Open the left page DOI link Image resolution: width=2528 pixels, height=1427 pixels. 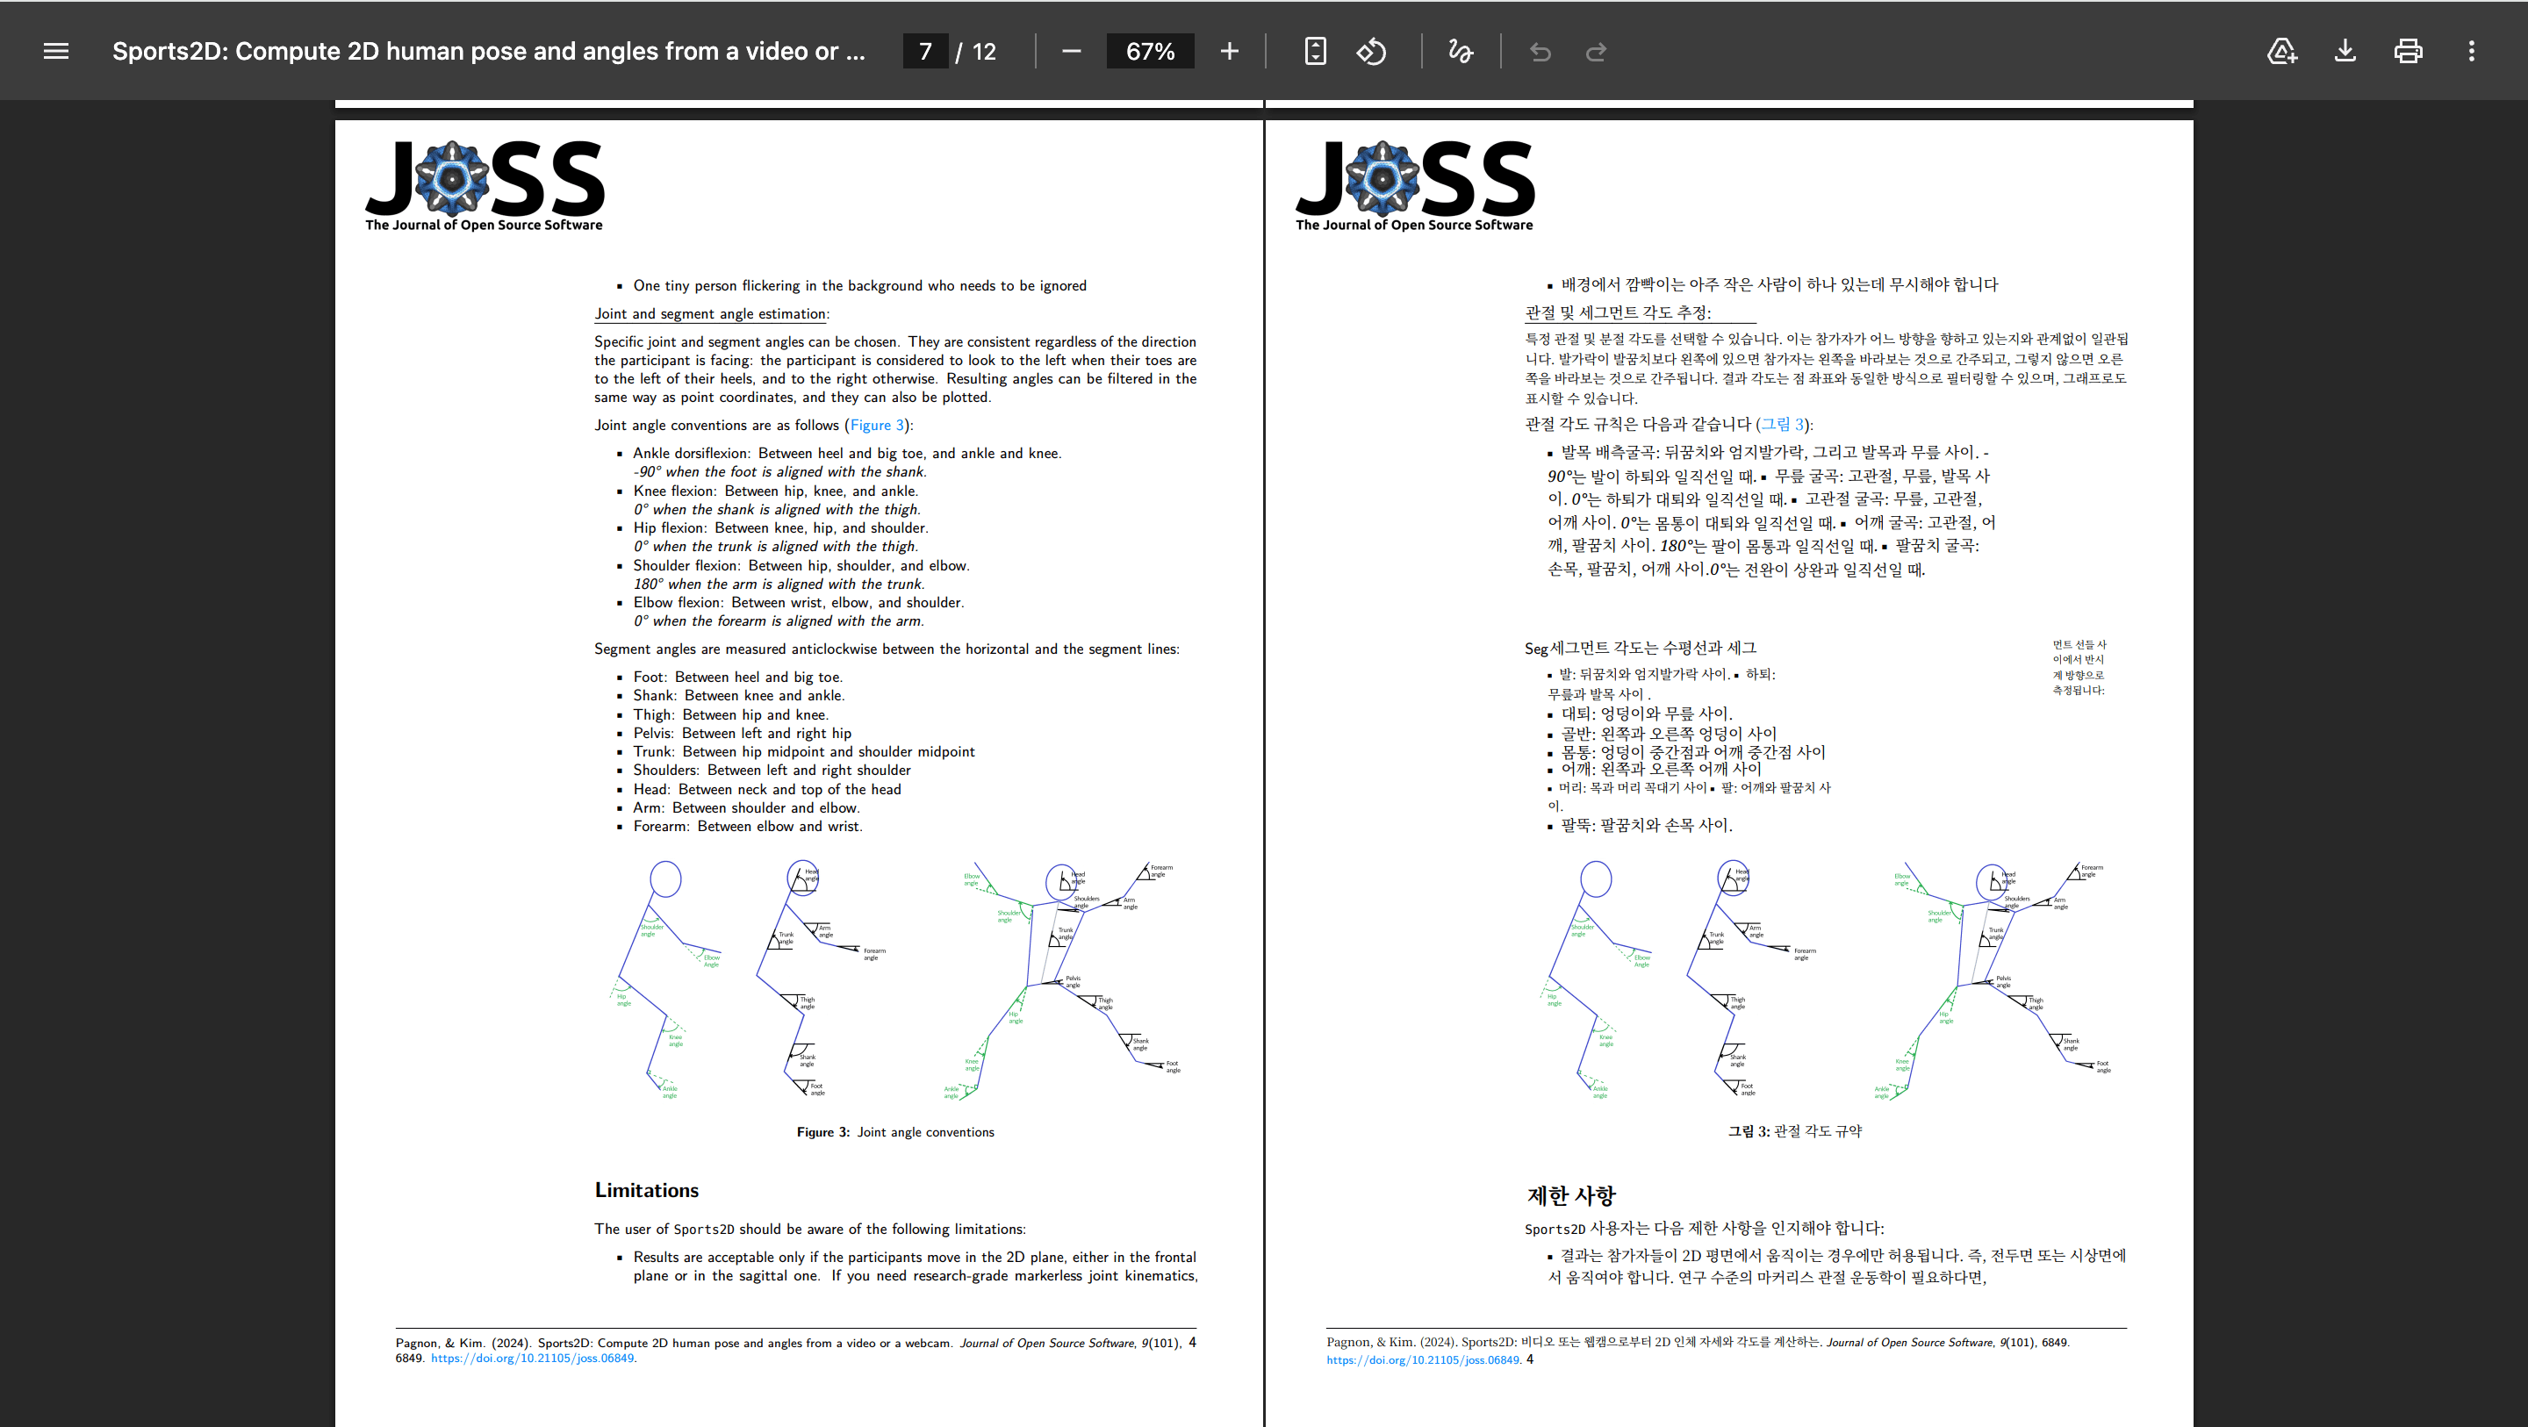[x=533, y=1359]
